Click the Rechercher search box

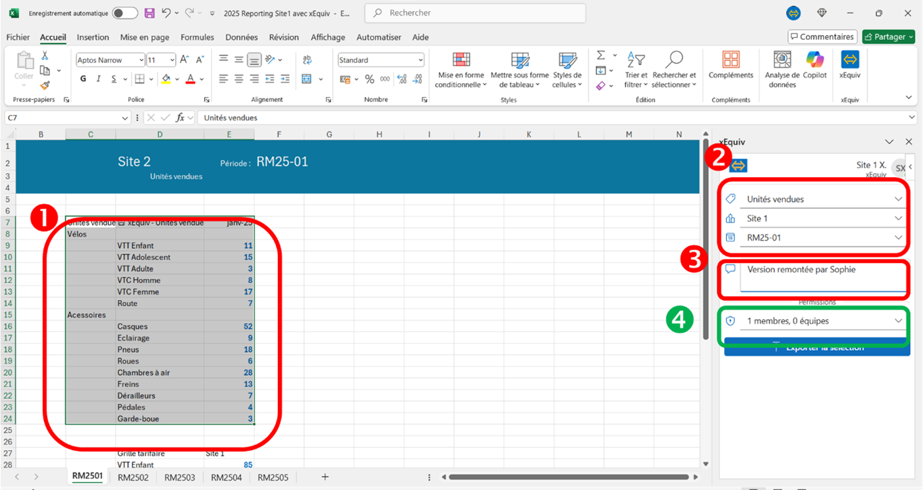[475, 13]
